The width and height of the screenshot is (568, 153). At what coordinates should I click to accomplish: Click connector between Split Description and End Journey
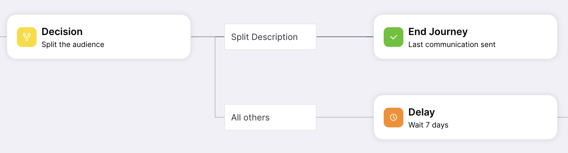coord(345,37)
